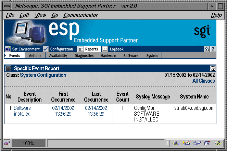Open the Communicator menu

pos(81,15)
